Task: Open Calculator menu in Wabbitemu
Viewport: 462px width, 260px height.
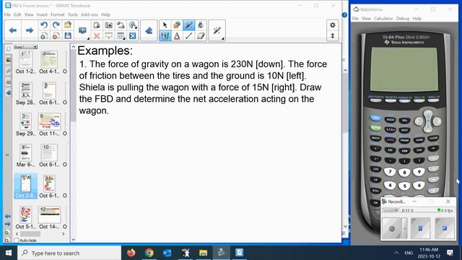Action: [x=383, y=18]
